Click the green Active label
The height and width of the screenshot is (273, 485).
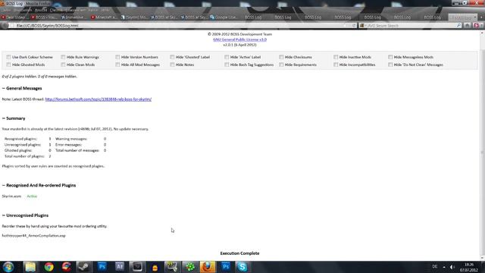[x=32, y=196]
